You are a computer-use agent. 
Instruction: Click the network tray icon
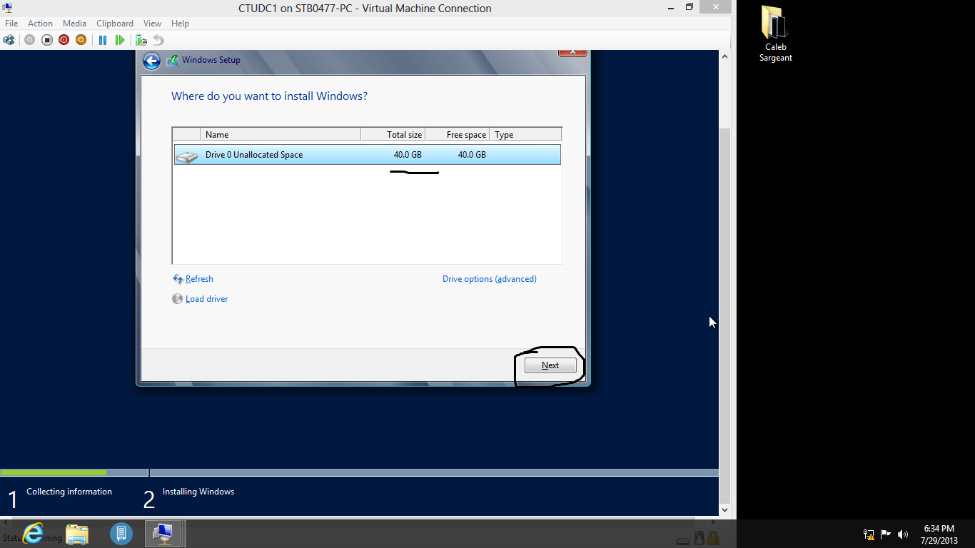(869, 534)
